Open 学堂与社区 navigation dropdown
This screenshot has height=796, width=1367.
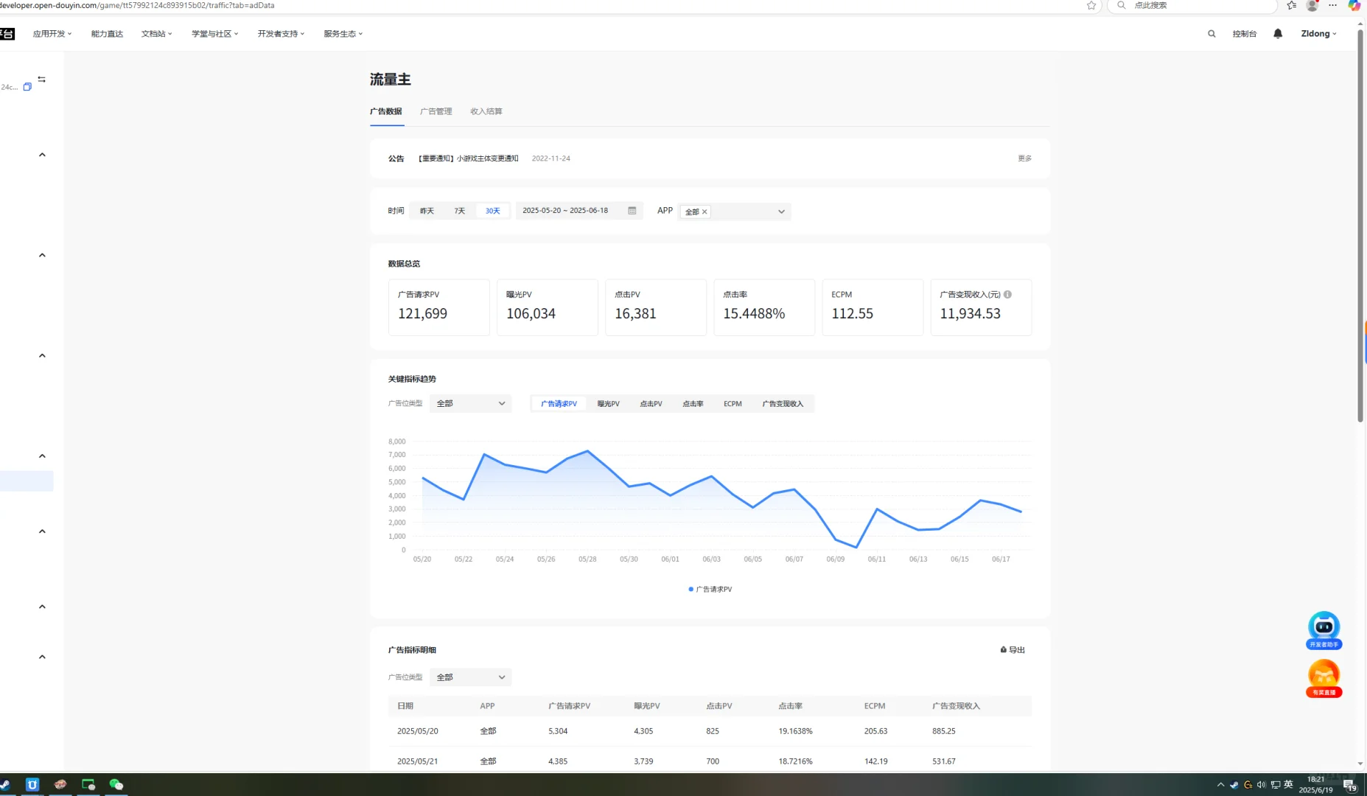coord(215,34)
